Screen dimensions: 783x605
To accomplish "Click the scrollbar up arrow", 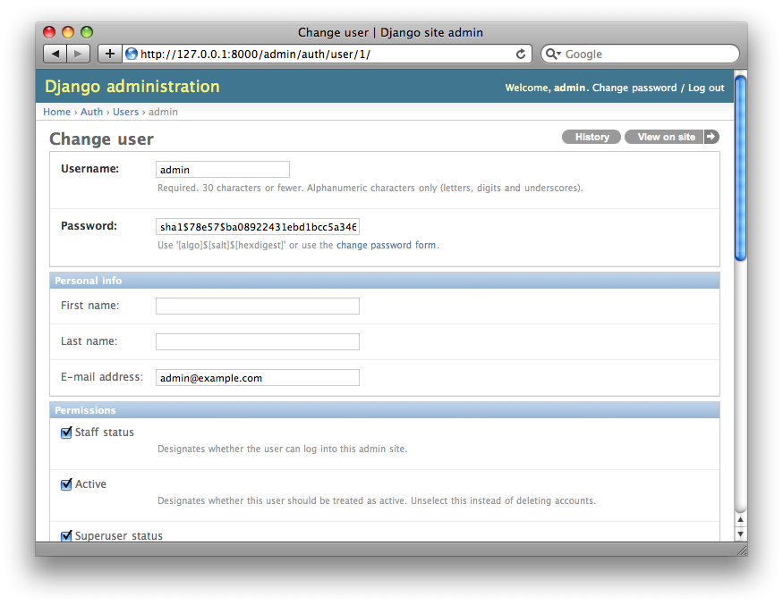I will pos(740,519).
